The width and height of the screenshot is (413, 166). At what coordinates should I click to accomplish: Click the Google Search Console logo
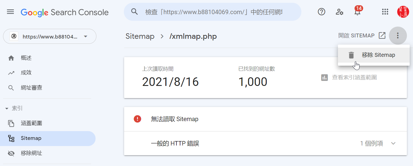(65, 12)
